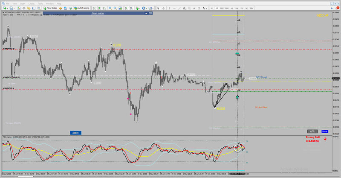Click the ATR button on chart
The height and width of the screenshot is (178, 341).
[x=312, y=131]
